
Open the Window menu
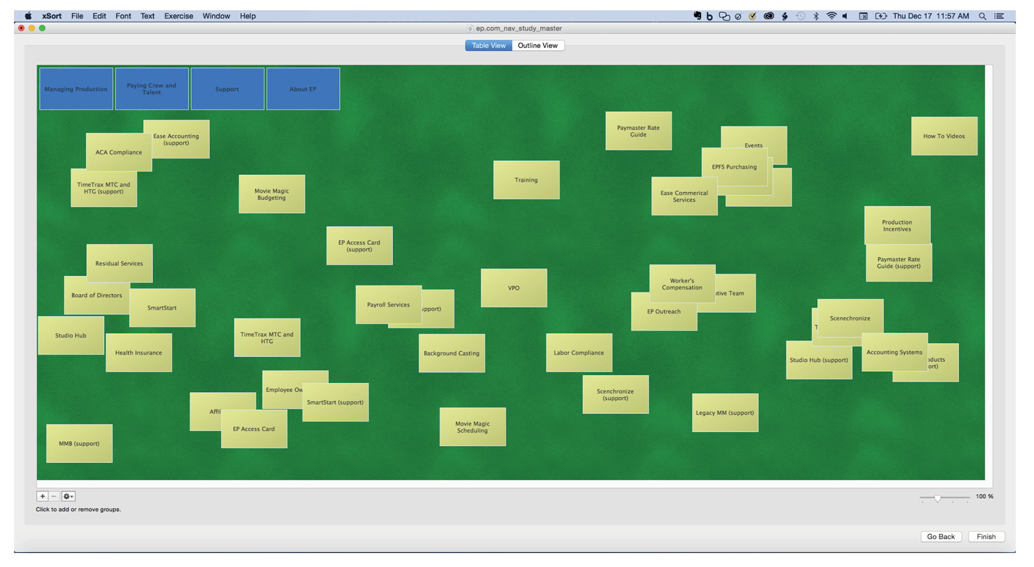point(216,16)
